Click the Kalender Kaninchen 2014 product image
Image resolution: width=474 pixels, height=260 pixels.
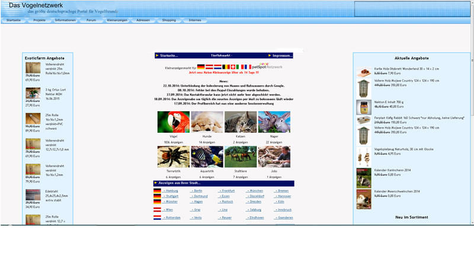pos(364,178)
